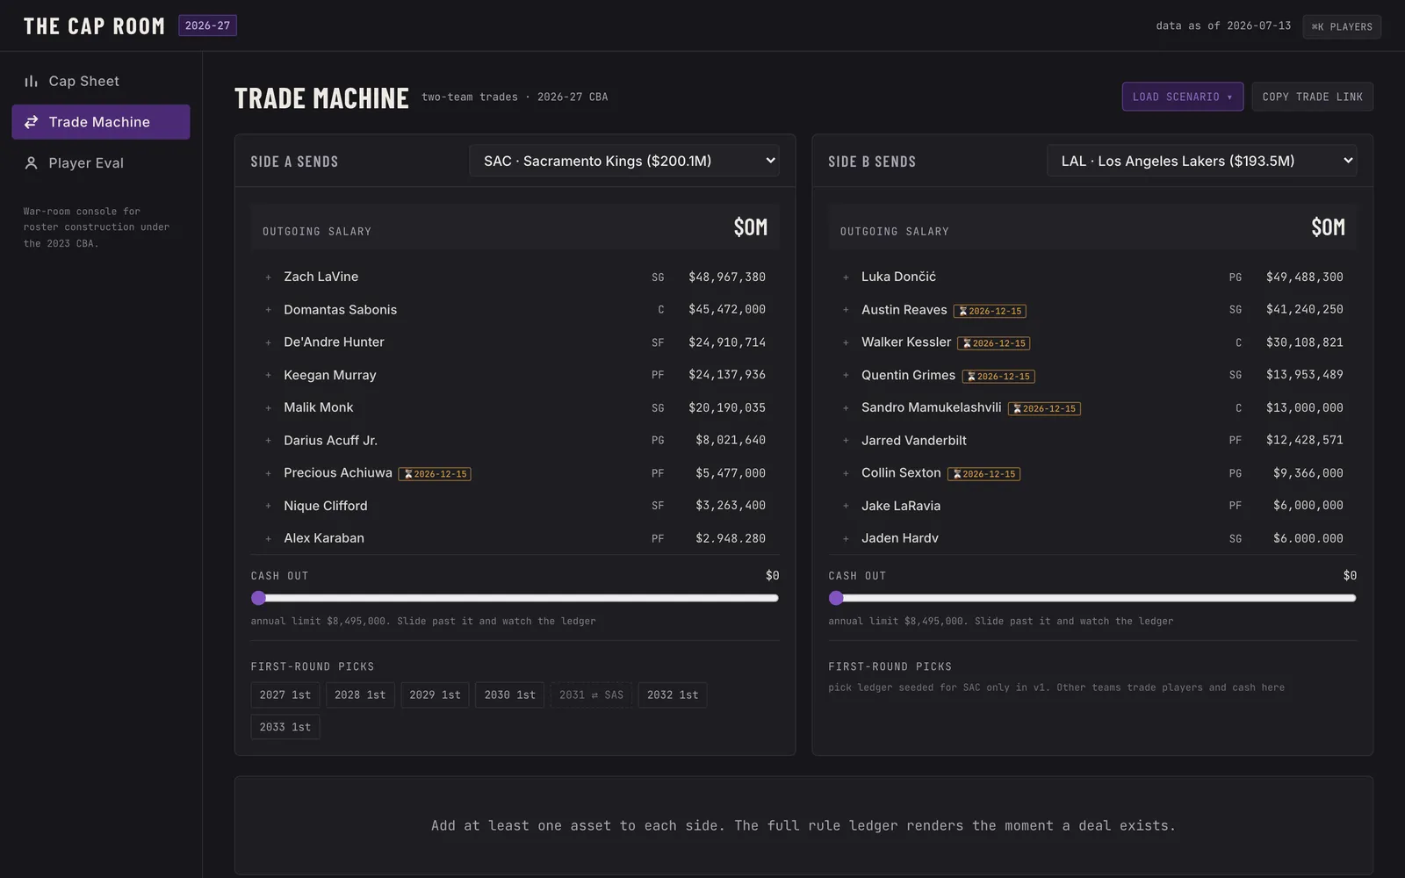Open the Side A team dropdown (Sacramento Kings)

[x=624, y=161]
